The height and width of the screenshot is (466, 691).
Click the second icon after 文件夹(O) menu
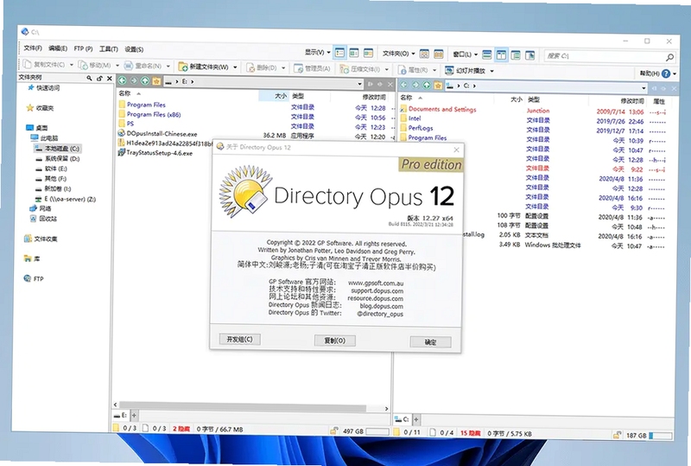tap(439, 54)
